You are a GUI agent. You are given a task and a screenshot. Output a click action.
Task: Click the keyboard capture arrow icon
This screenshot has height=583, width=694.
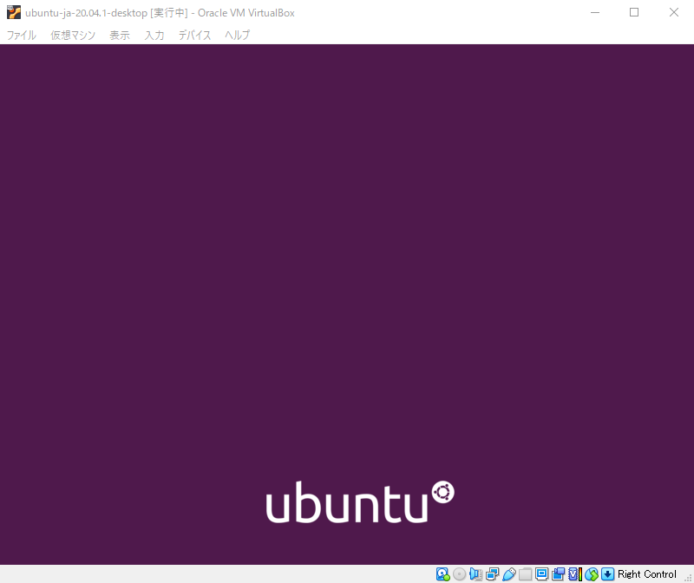(x=608, y=574)
